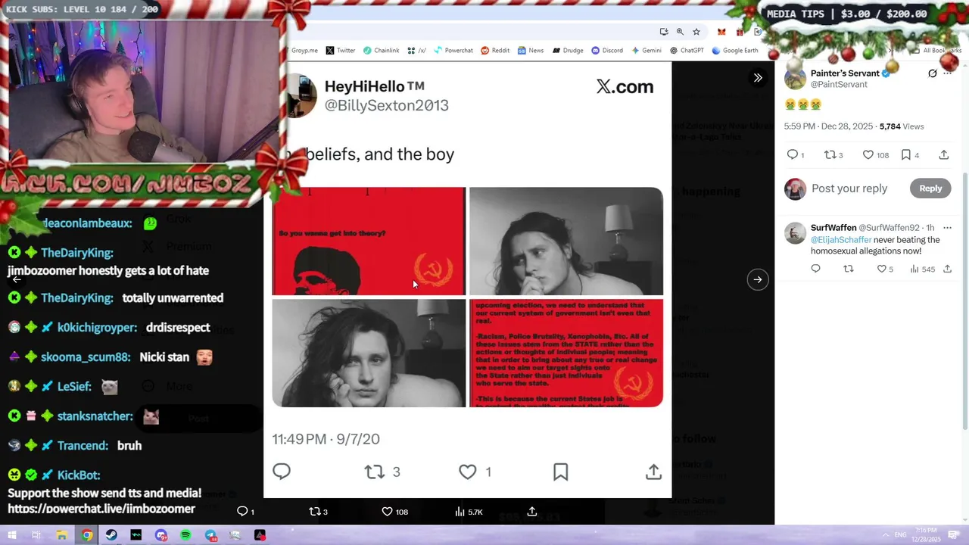
Task: Open the Powerchat bookmark
Action: coord(453,51)
